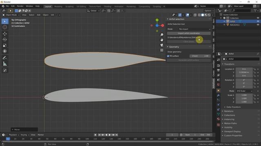The width and height of the screenshot is (261, 146).
Task: Switch to wireframe viewport shading
Action: tap(199, 15)
